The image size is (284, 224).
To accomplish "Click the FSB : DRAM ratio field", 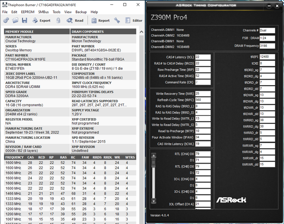I will coord(267,38).
